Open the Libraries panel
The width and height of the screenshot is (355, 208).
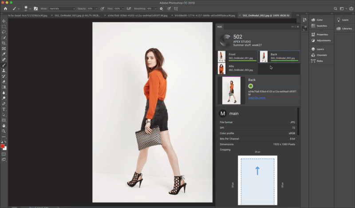click(x=347, y=28)
